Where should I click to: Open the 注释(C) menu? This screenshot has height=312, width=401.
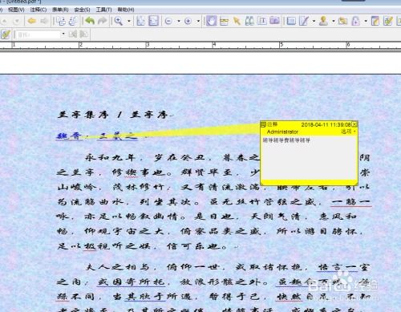[x=38, y=10]
